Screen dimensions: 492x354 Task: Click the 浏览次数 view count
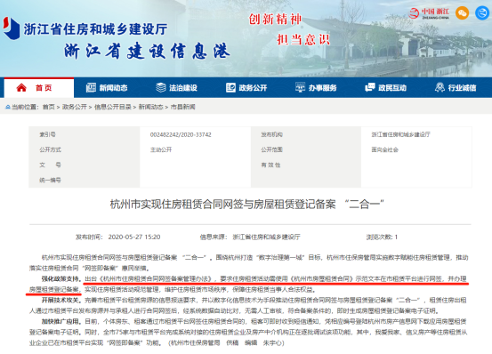[x=382, y=237]
